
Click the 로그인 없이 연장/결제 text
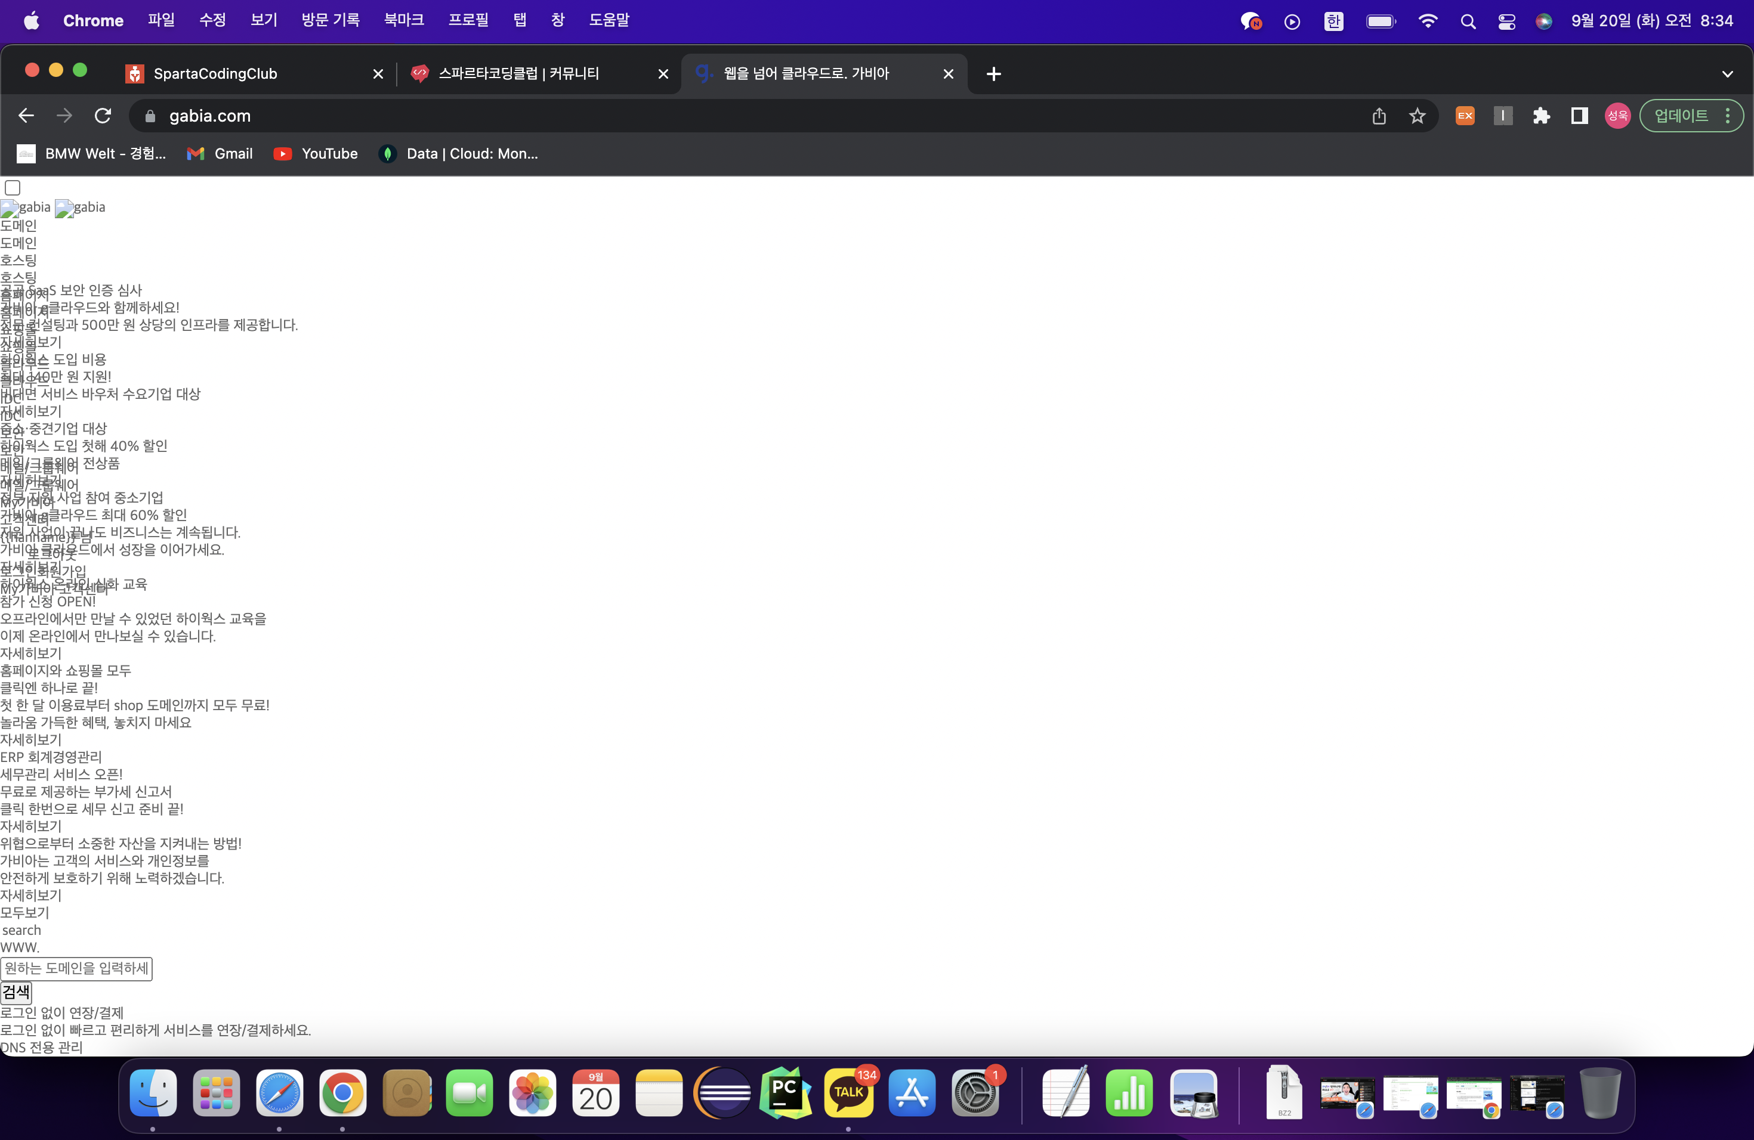coord(62,1012)
